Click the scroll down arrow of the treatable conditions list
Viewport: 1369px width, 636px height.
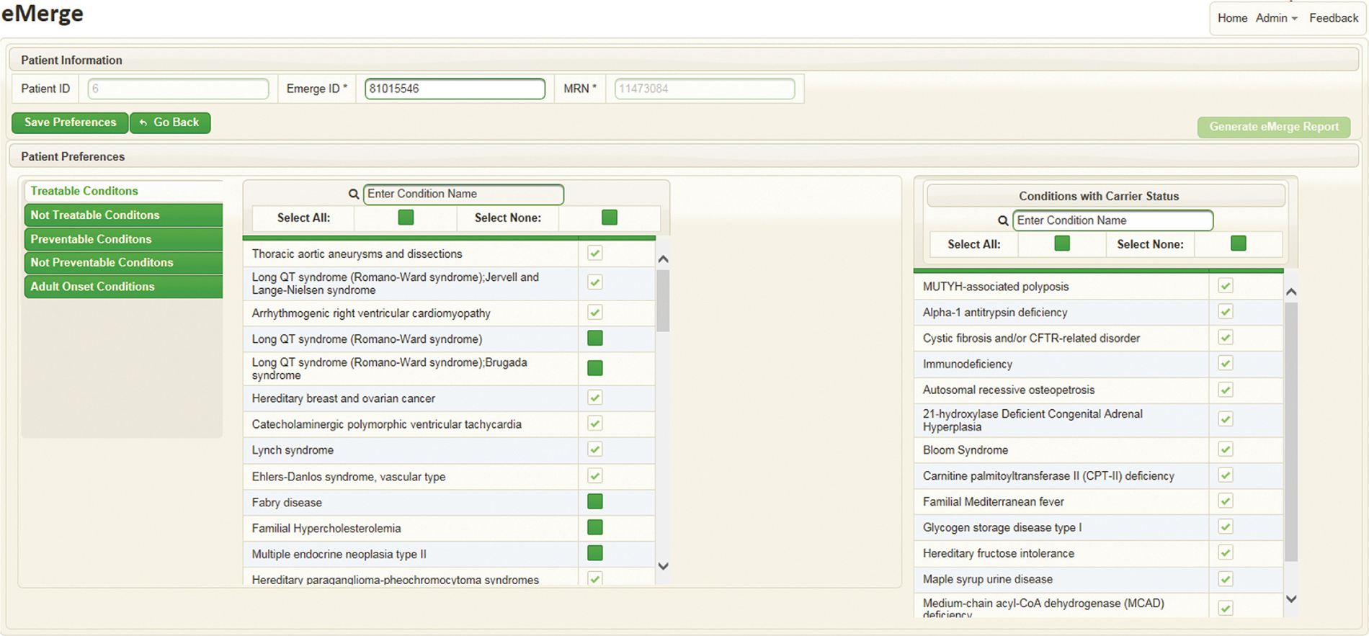tap(664, 566)
